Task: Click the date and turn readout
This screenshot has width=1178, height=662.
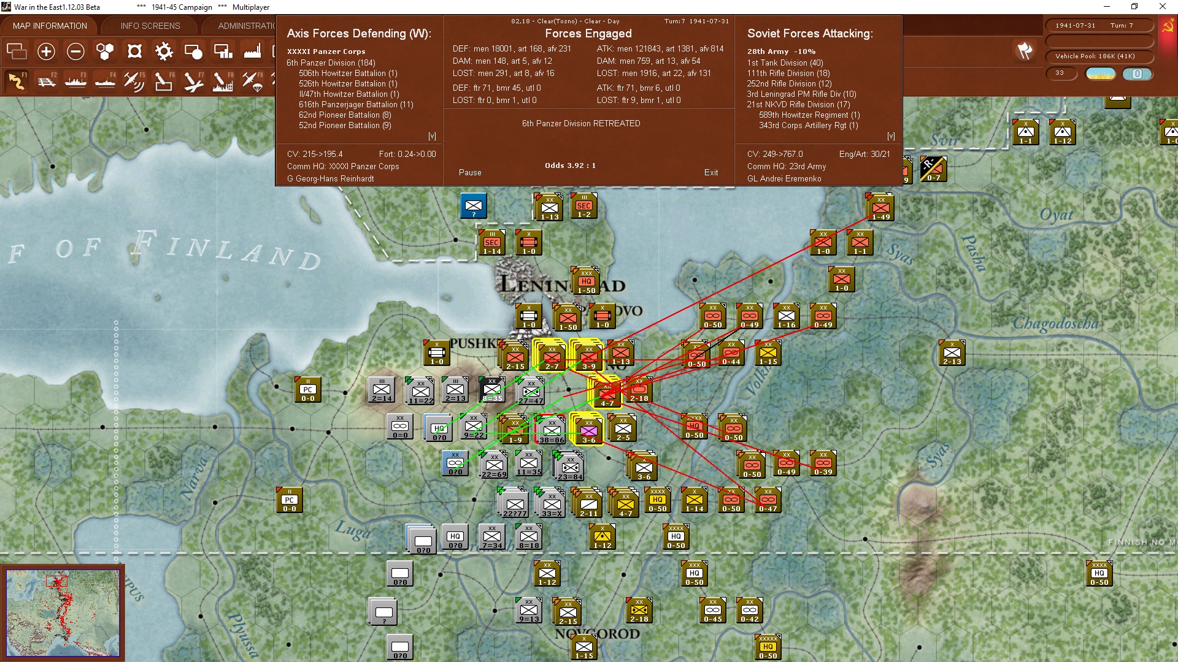Action: [x=1098, y=26]
